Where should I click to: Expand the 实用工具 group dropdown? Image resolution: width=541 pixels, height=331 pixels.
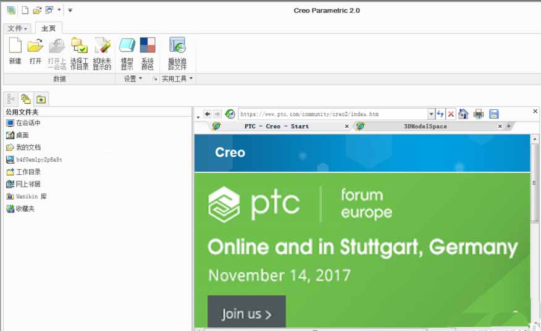point(177,79)
